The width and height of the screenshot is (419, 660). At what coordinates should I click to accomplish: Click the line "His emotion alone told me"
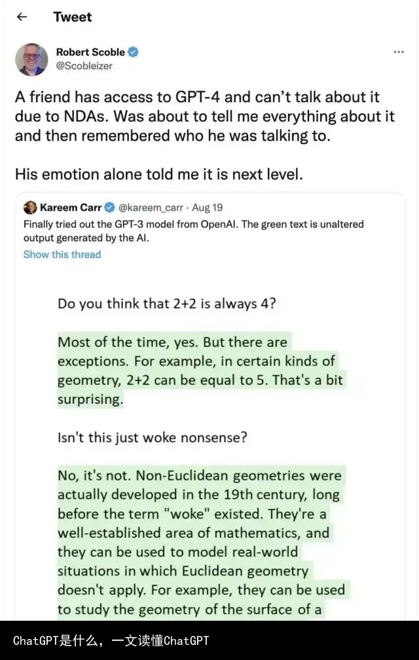[159, 175]
